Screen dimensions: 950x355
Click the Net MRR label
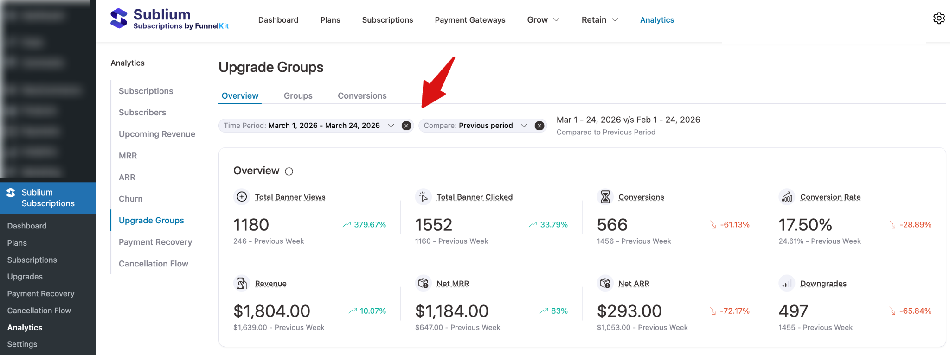(453, 284)
